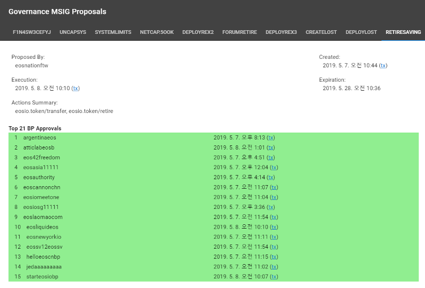Click the active RETIRESAVING tab

click(x=403, y=32)
